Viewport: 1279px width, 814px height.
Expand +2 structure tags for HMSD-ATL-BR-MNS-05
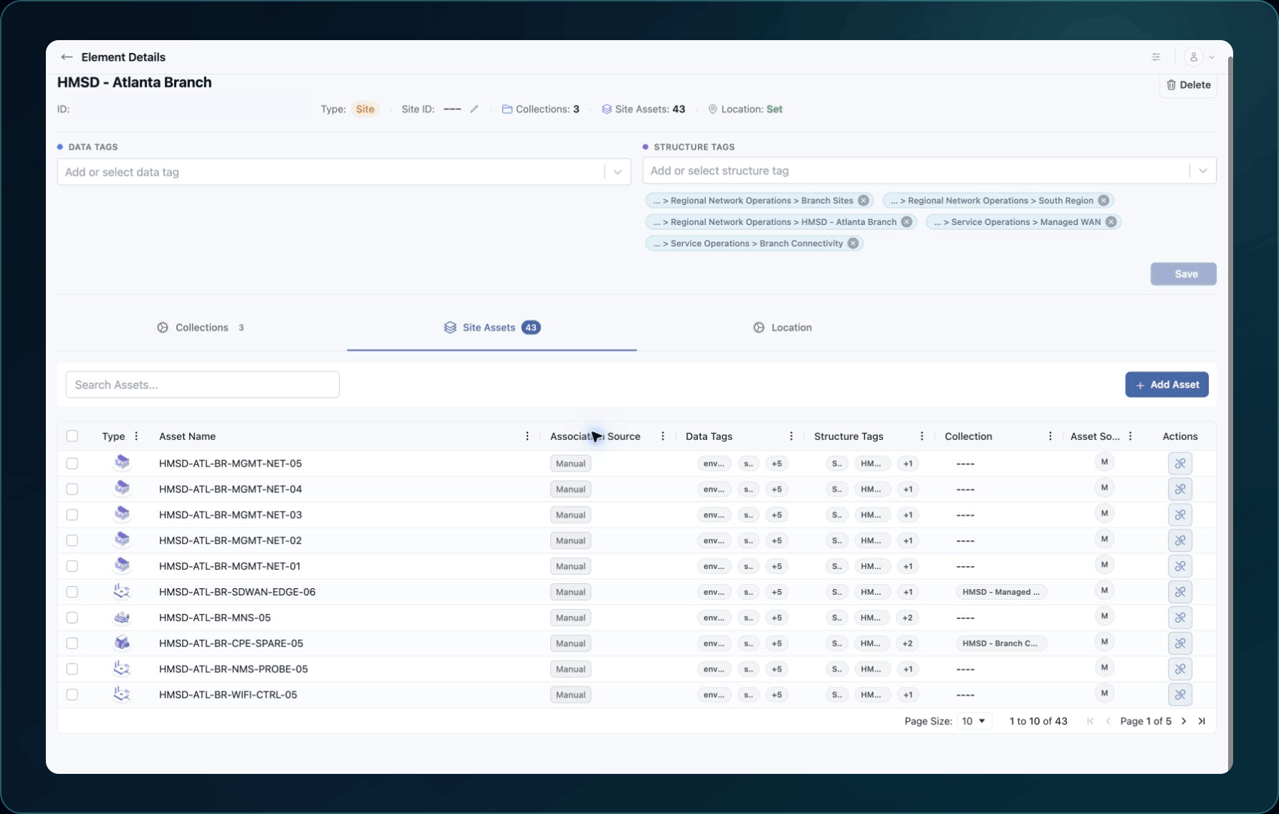908,618
